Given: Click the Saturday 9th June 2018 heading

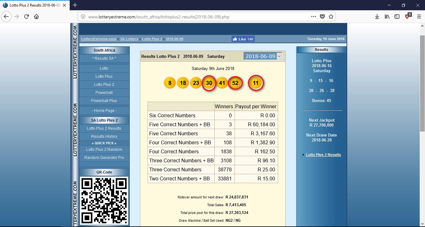Looking at the screenshot, I should click(x=213, y=68).
